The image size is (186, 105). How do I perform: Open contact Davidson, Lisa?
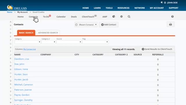coord(22,59)
